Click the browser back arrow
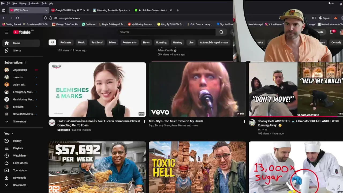Screen dimensions: 343x193 click(4, 18)
